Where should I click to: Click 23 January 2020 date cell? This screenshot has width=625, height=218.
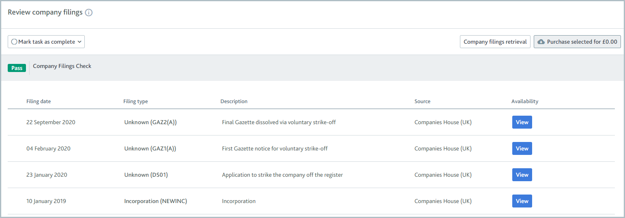click(47, 175)
